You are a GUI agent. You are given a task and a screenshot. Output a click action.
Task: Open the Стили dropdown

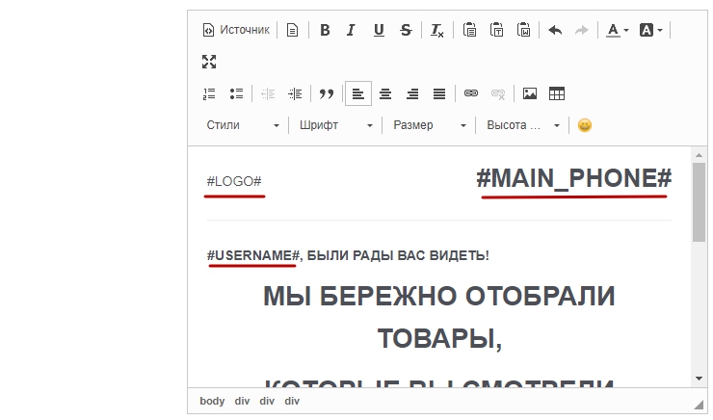[243, 125]
